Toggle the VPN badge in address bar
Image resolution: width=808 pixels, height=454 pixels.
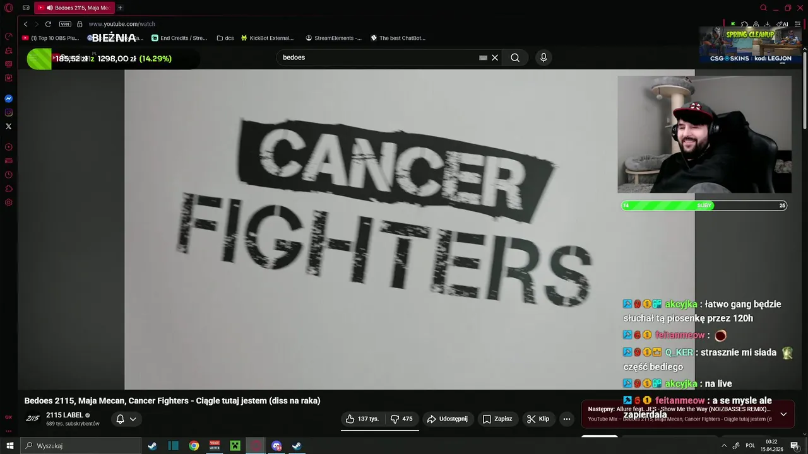point(65,24)
